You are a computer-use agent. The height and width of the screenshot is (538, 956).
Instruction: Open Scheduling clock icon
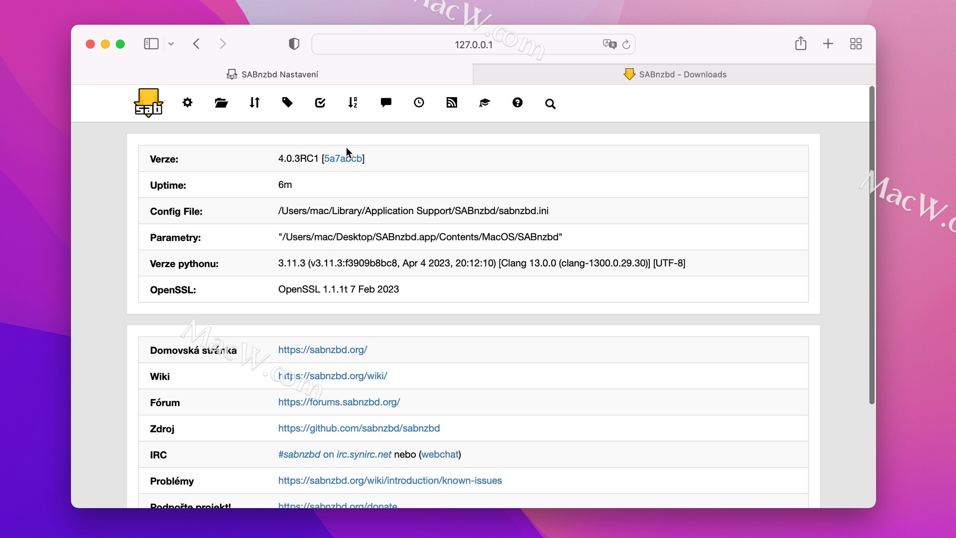point(419,103)
